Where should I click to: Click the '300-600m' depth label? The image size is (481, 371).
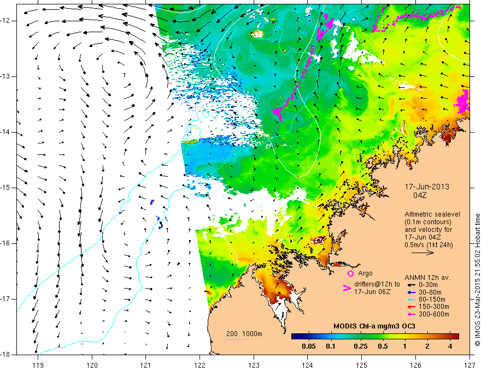tap(434, 314)
